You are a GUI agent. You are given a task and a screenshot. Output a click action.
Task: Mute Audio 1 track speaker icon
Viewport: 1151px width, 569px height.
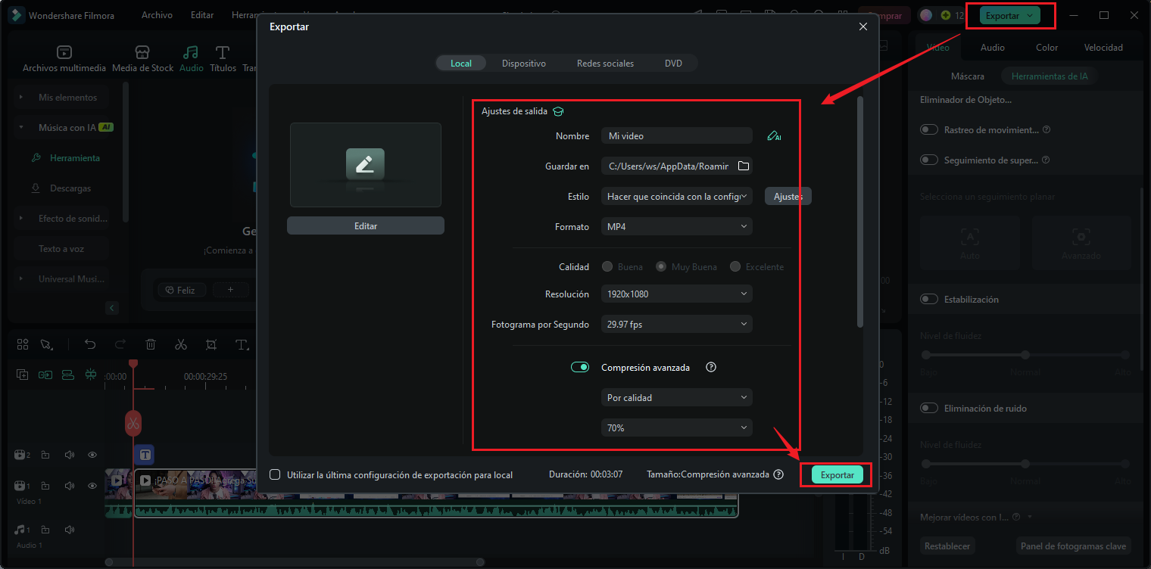coord(70,530)
